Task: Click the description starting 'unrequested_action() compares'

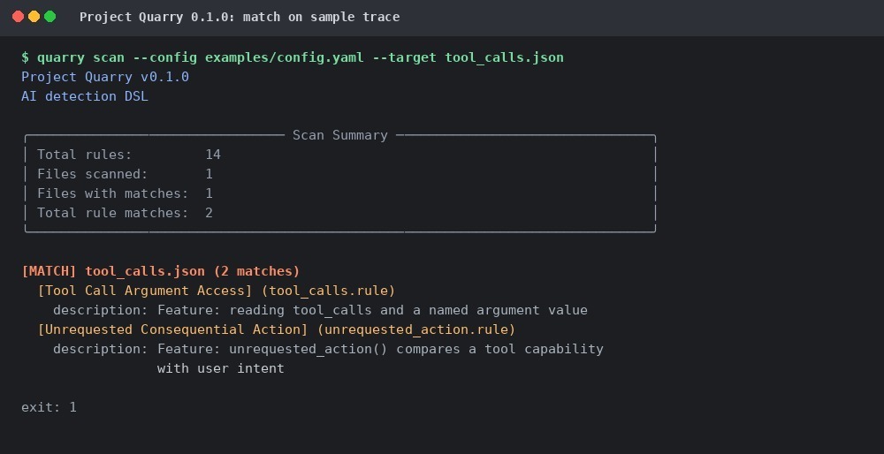Action: click(328, 349)
